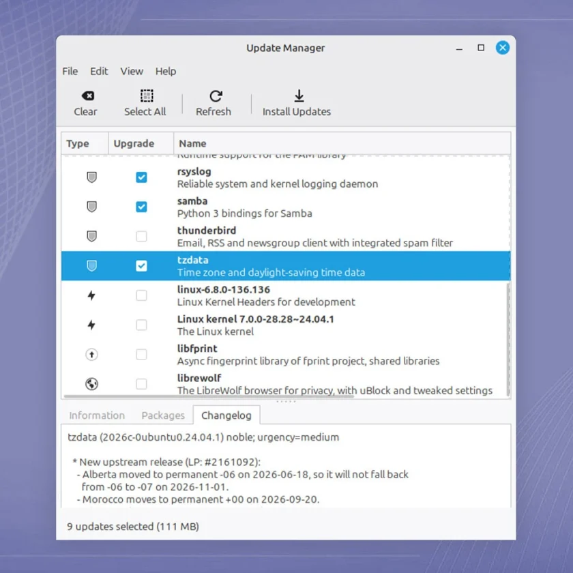The width and height of the screenshot is (573, 573).
Task: Minimize the Update Manager window
Action: 459,48
